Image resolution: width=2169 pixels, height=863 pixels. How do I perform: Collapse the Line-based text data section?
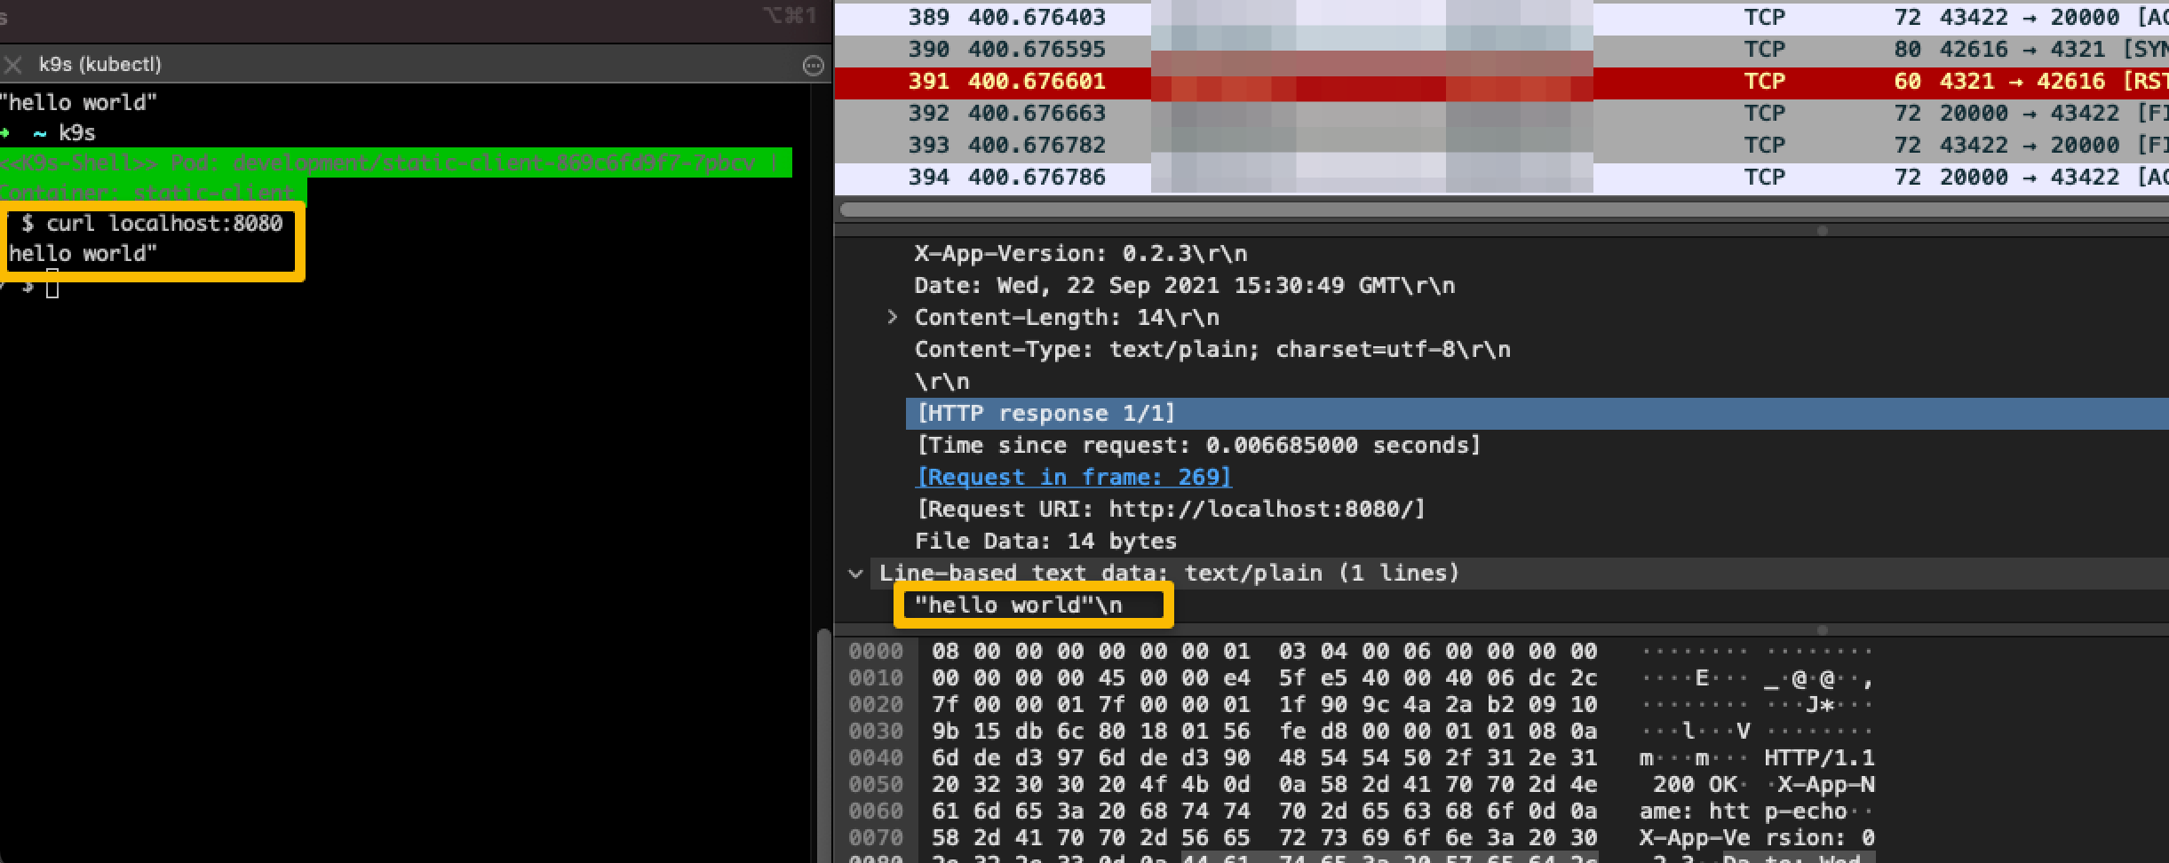coord(855,574)
